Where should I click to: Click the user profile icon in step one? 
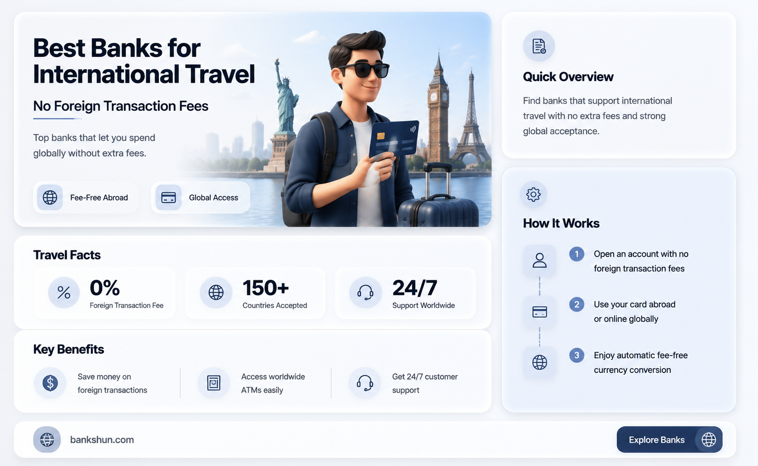pos(540,260)
